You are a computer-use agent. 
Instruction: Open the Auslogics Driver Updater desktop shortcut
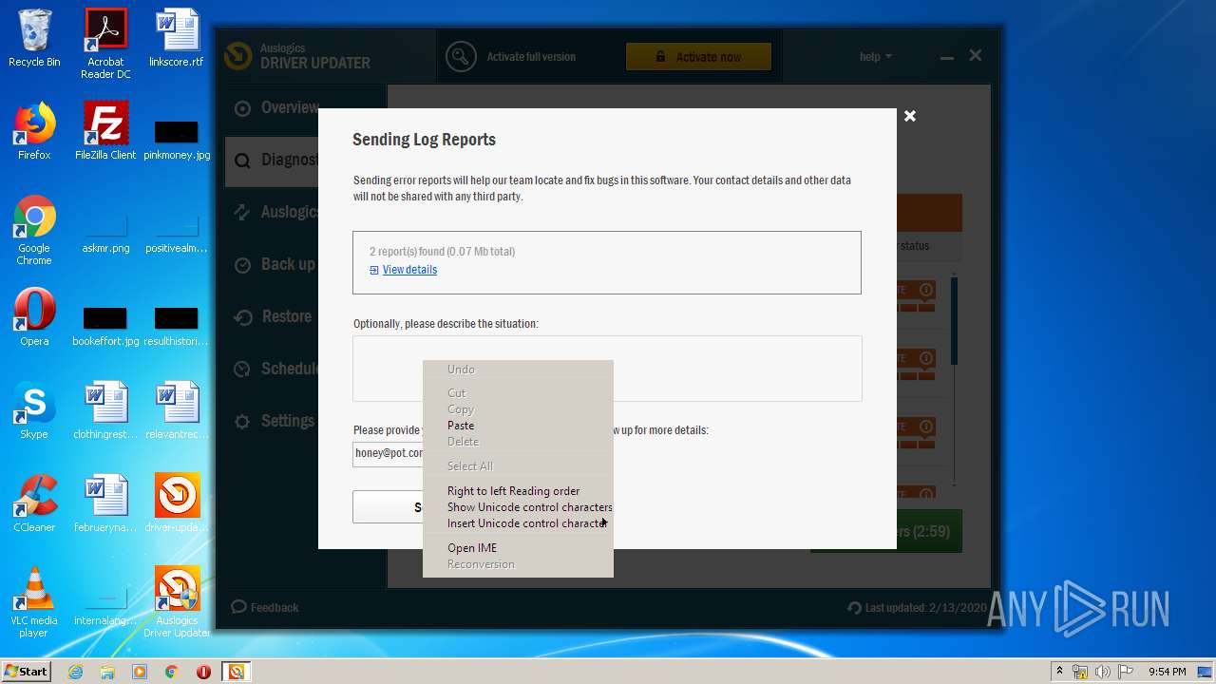(x=177, y=602)
